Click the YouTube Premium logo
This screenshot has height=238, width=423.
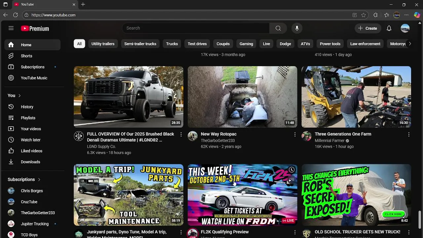tap(35, 28)
